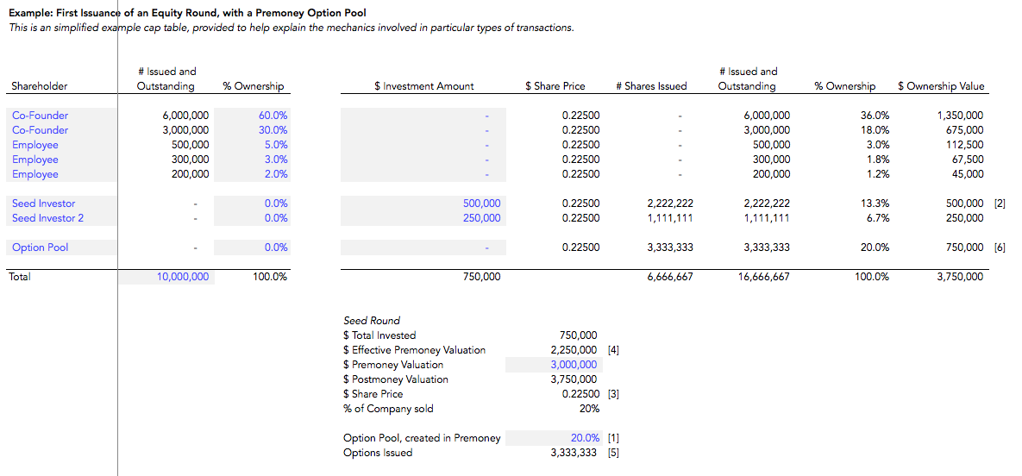Select the 1,350,000 ownership value cell

(x=961, y=116)
